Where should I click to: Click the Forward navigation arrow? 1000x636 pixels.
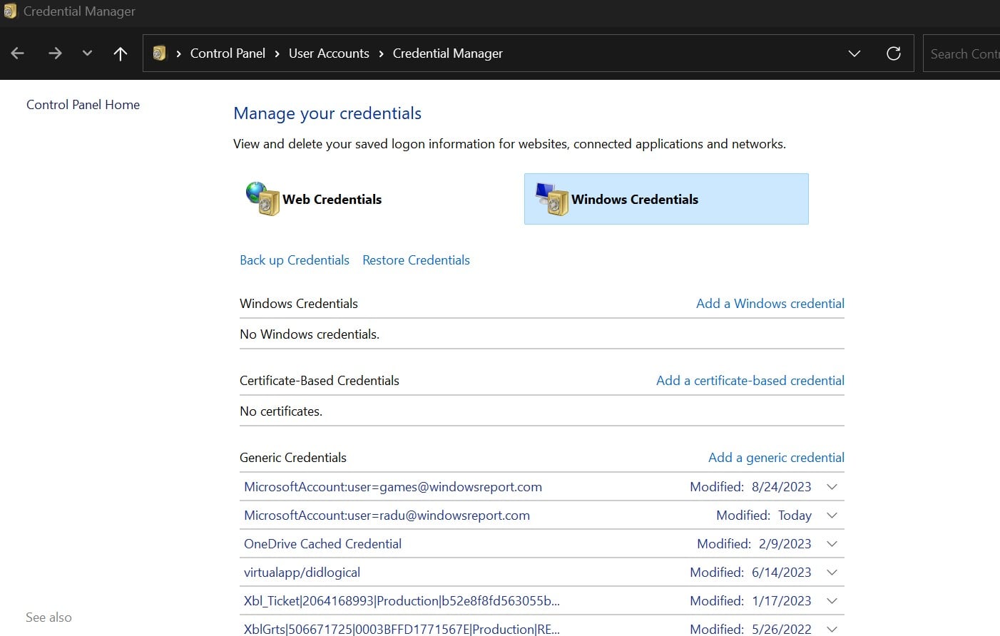tap(55, 53)
